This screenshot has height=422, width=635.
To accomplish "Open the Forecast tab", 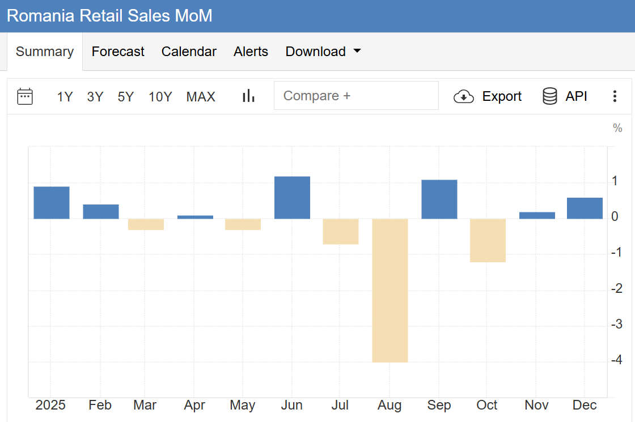I will [x=118, y=52].
